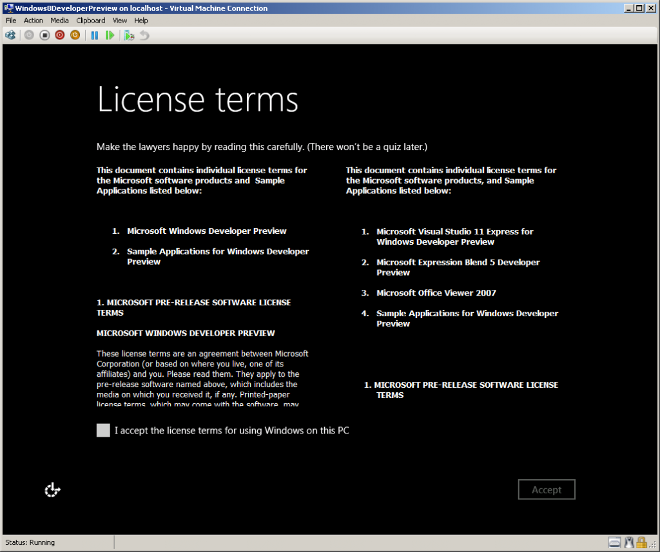Image resolution: width=660 pixels, height=552 pixels.
Task: Open the Media menu
Action: click(x=59, y=21)
